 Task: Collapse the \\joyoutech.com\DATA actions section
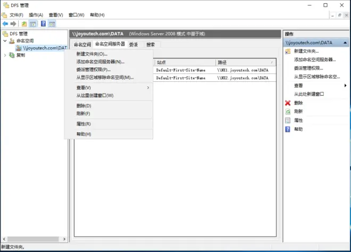tap(345, 43)
